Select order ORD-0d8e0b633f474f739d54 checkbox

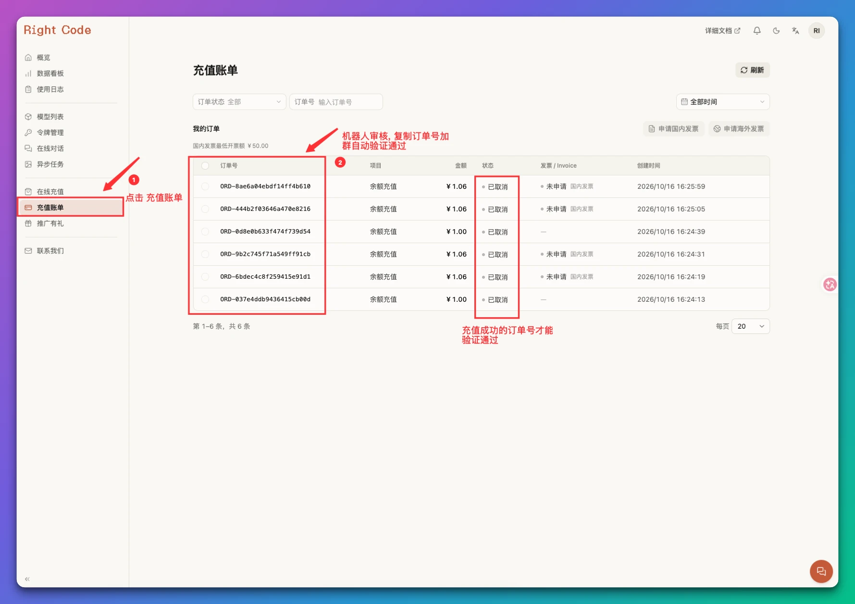click(205, 232)
